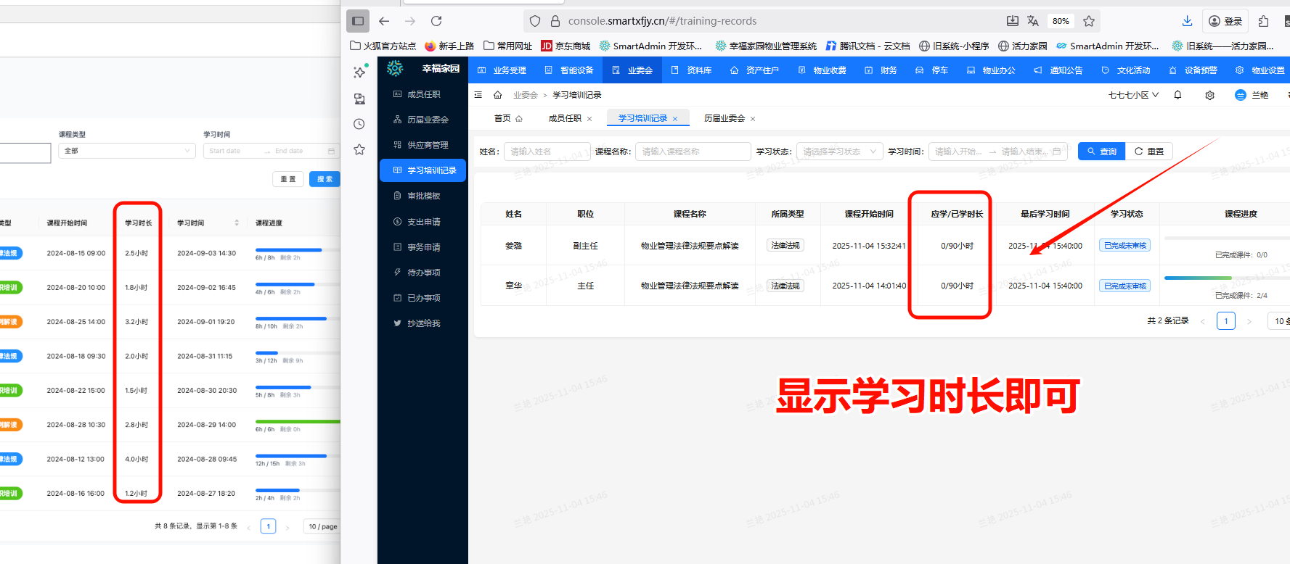Select 抄送给我 in the side menu
1290x564 pixels.
click(423, 323)
